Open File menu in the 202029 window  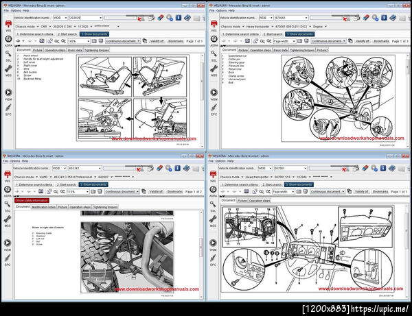click(6, 10)
